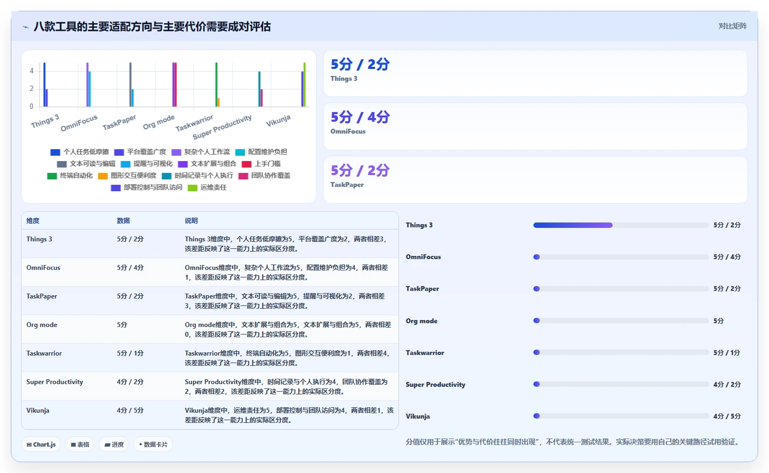Open the Things 3 score card
769x473 pixels.
coord(535,73)
